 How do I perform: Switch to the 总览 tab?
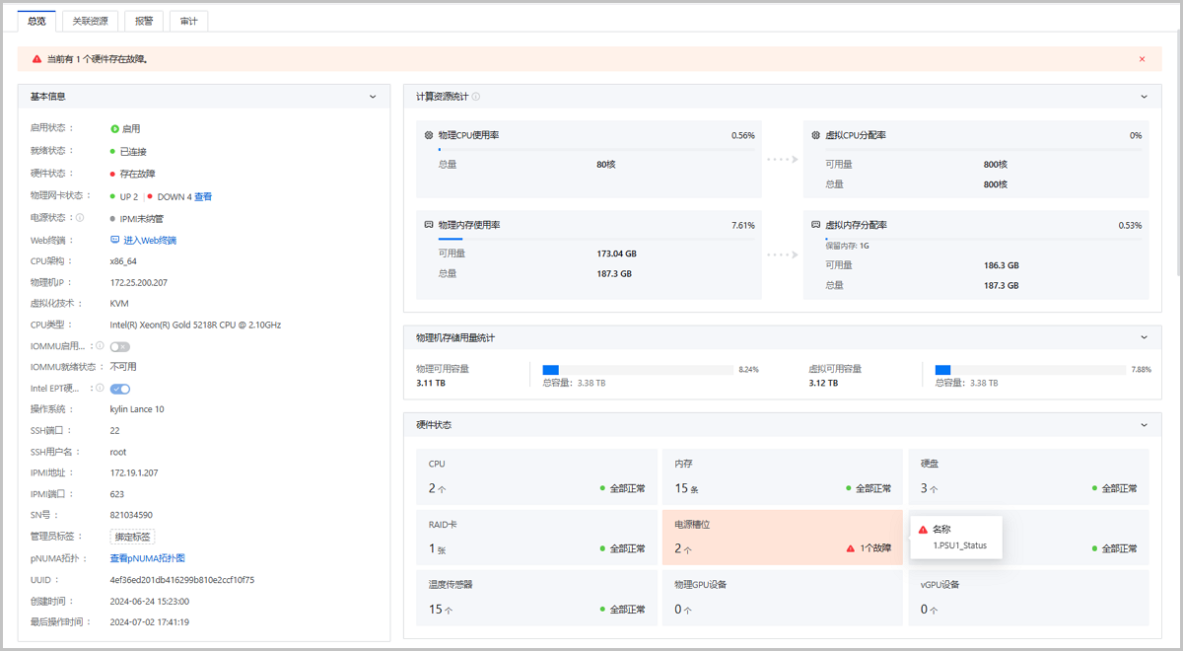36,21
